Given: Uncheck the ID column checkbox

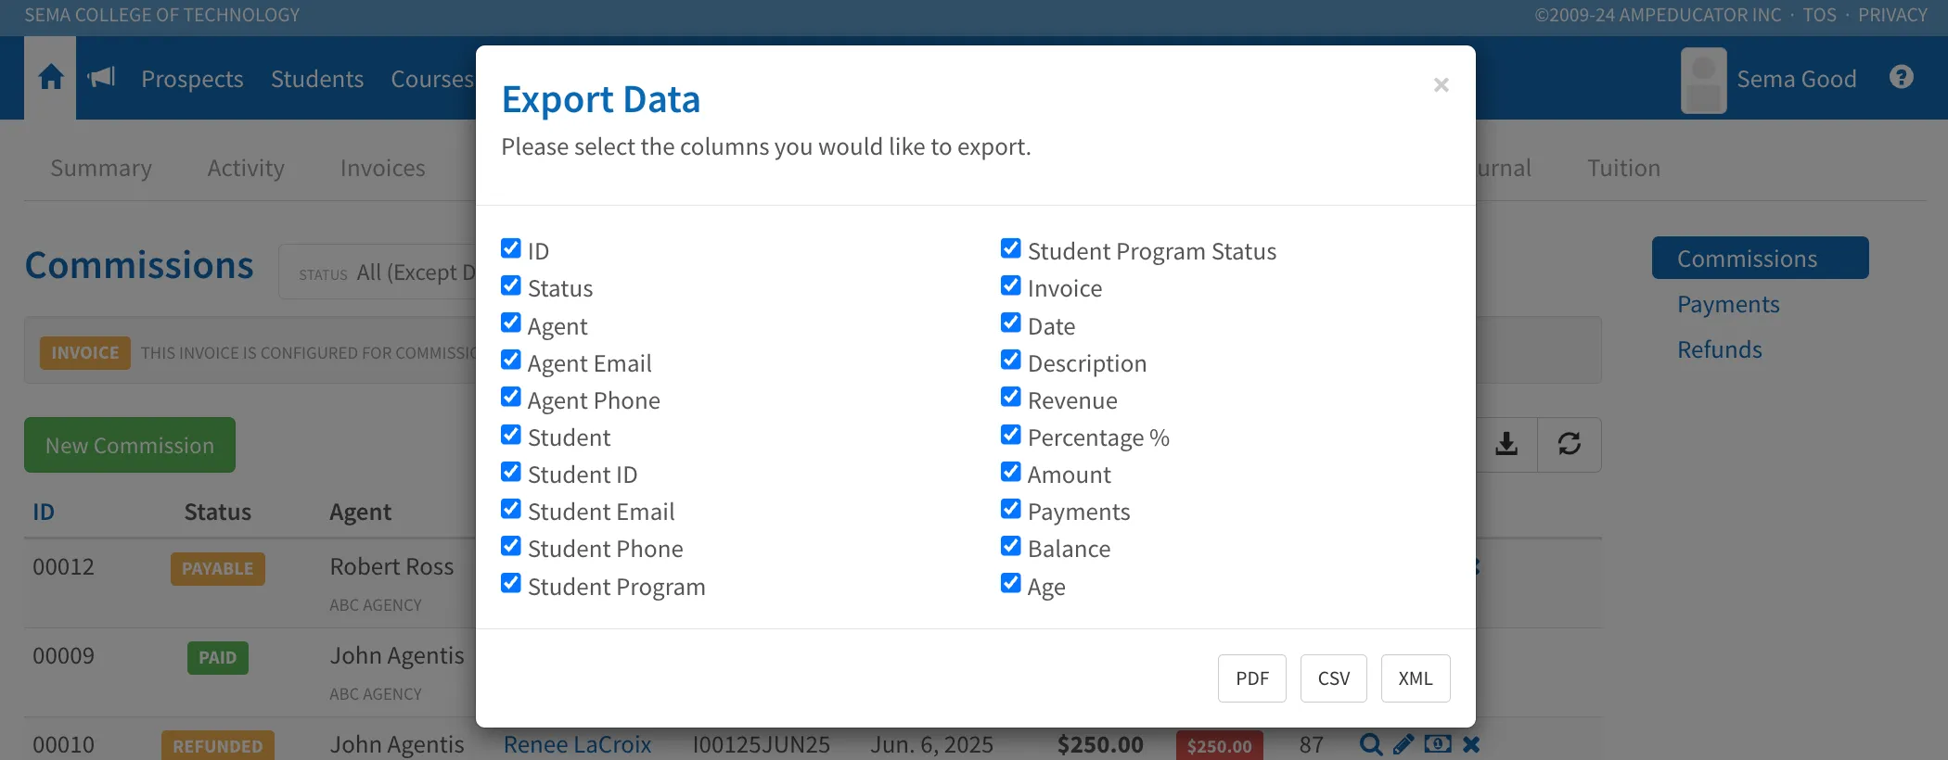Looking at the screenshot, I should click(511, 248).
